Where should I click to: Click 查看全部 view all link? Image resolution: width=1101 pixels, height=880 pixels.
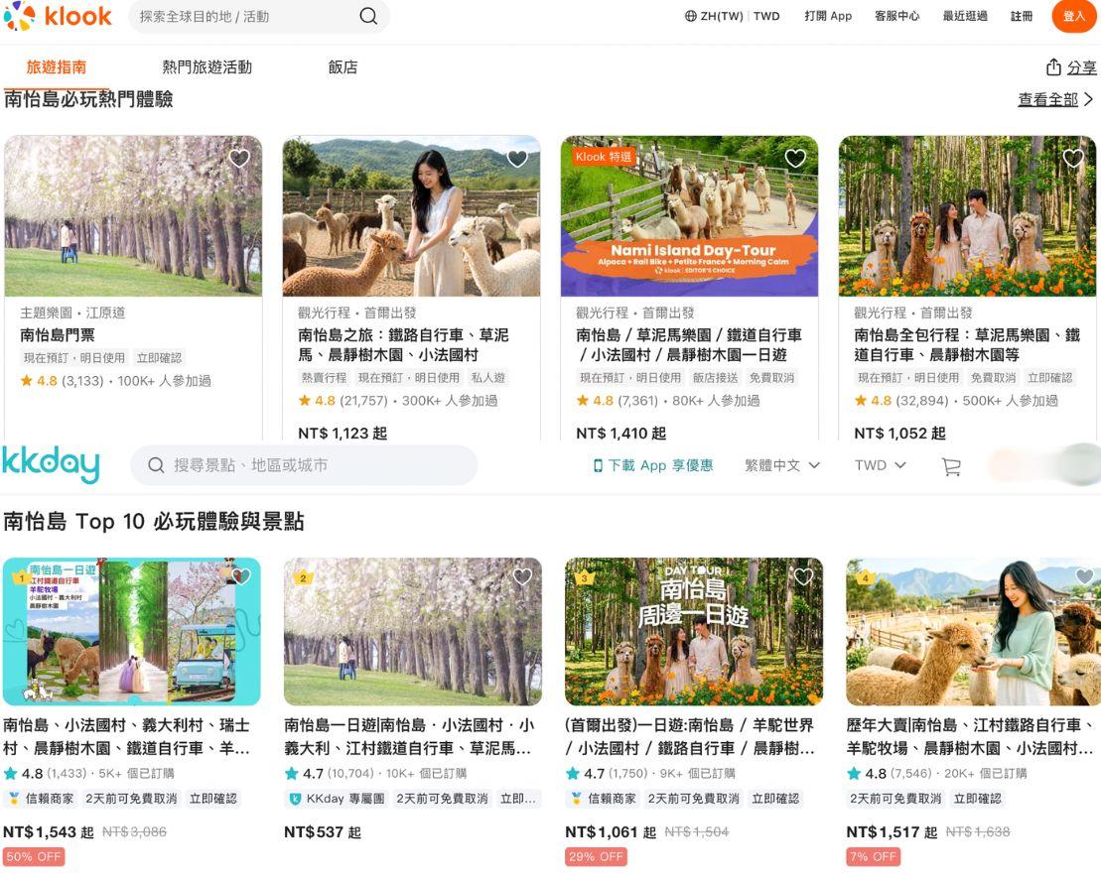click(x=1055, y=99)
